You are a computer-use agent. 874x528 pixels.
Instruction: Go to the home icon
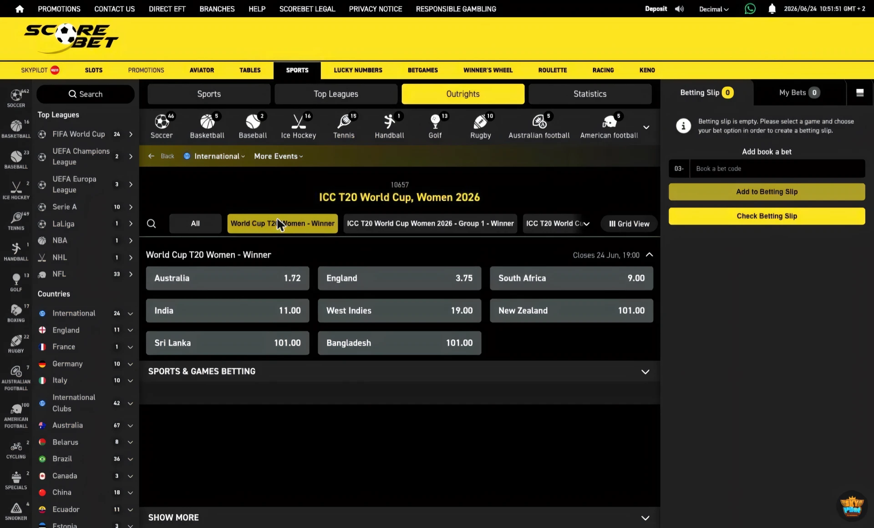[19, 9]
